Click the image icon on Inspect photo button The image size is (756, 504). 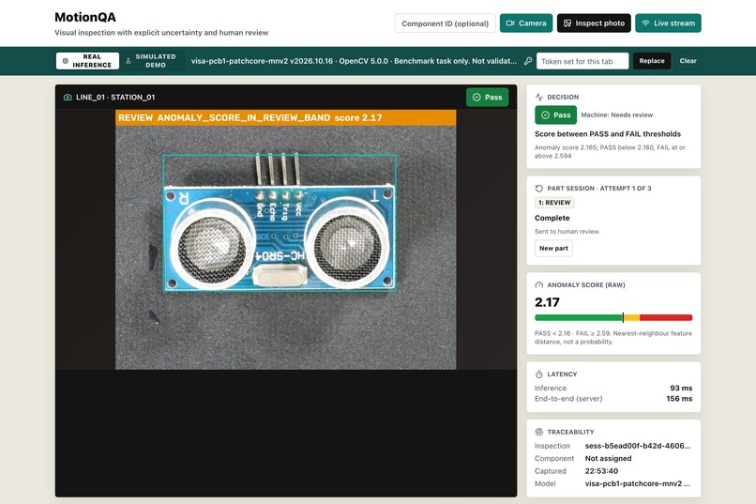pyautogui.click(x=567, y=23)
